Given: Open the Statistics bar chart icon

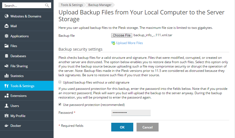Looking at the screenshot, I should (7, 76).
